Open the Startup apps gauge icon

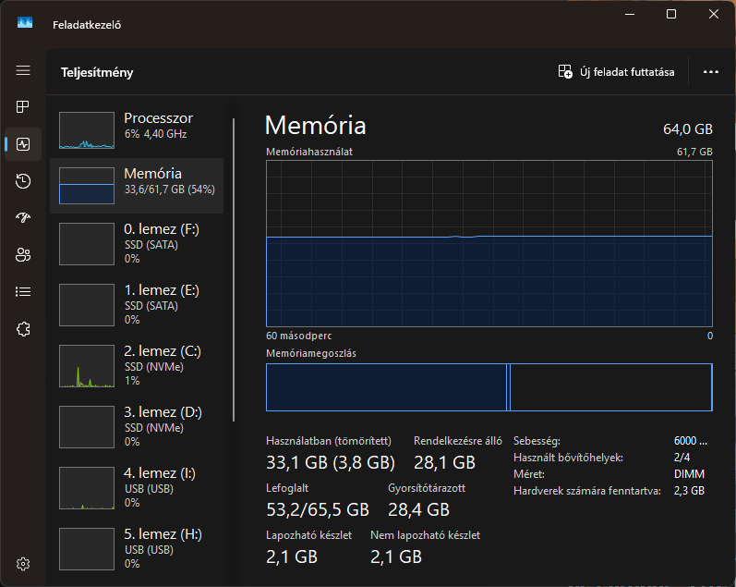(x=23, y=218)
